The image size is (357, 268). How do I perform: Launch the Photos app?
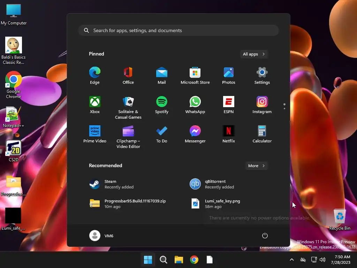point(229,76)
